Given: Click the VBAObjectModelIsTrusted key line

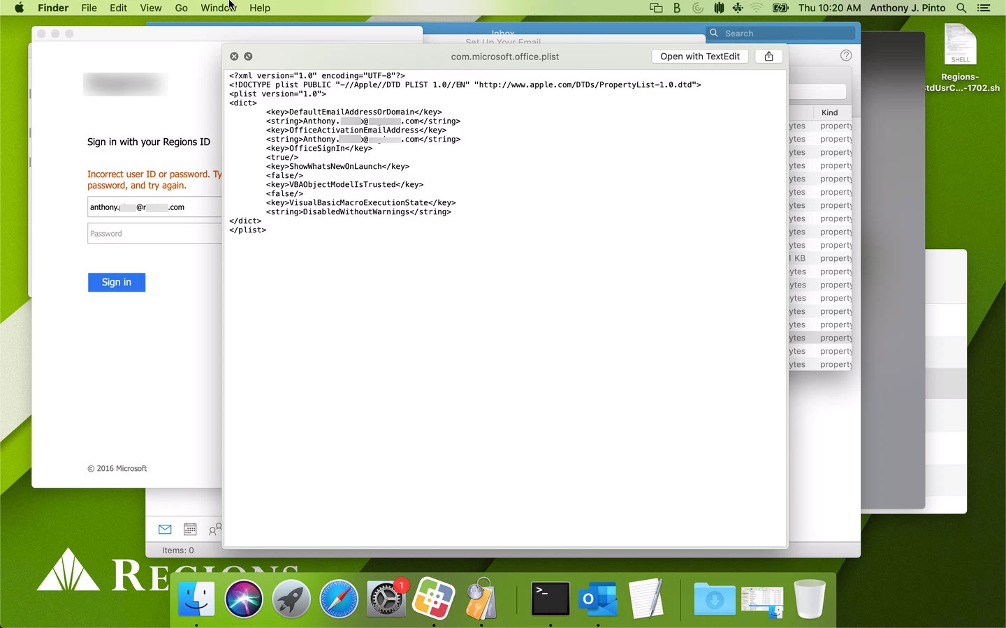Looking at the screenshot, I should tap(344, 185).
